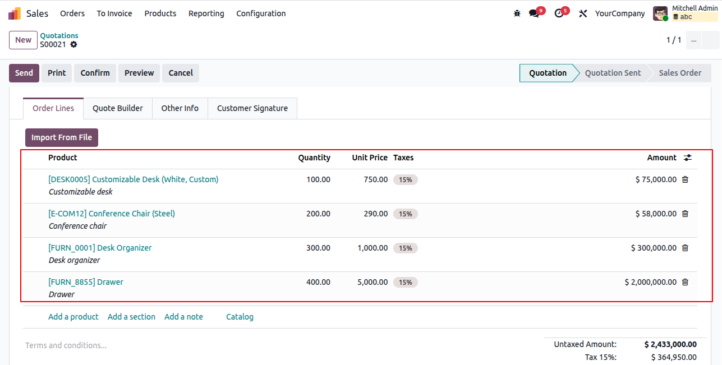Expand the Reporting menu

click(206, 13)
